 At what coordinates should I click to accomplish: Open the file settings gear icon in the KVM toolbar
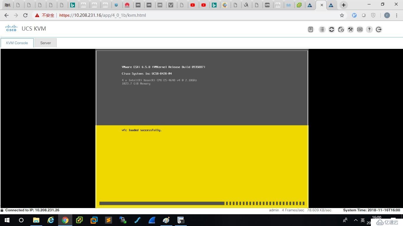click(341, 29)
